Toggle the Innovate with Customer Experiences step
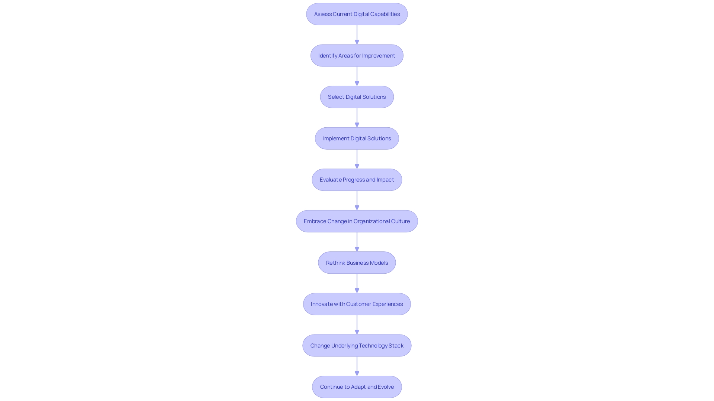Viewport: 714px width, 401px height. click(x=357, y=304)
